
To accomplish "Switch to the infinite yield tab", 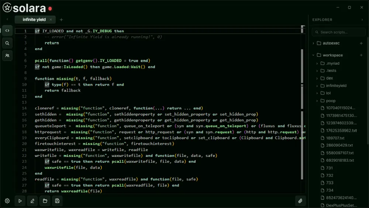I will (x=34, y=20).
